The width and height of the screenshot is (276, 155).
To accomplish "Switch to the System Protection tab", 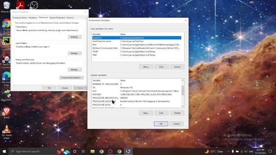I will click(57, 18).
